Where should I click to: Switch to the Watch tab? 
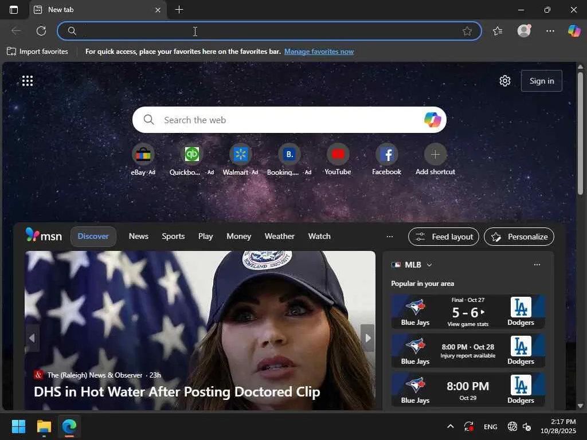click(319, 237)
